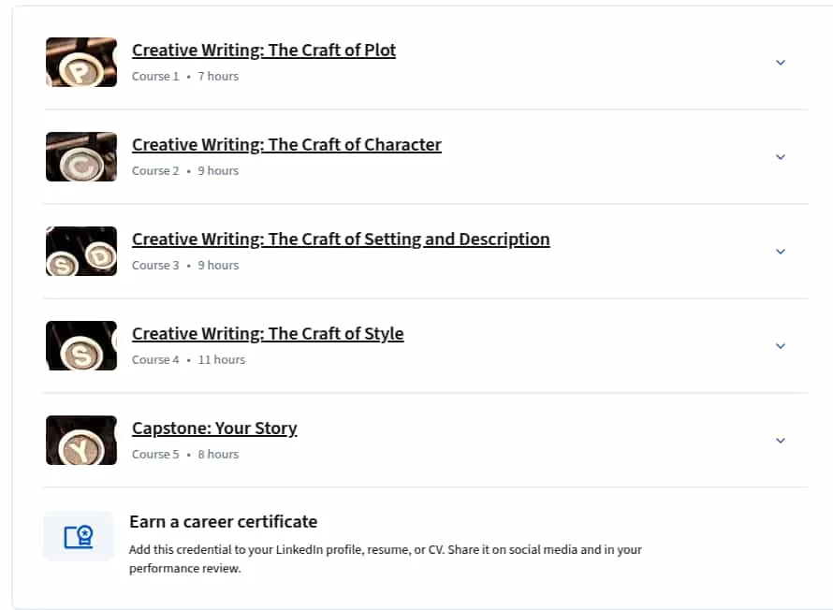The width and height of the screenshot is (833, 610).
Task: Click the Course 4 11 hours label
Action: pos(188,360)
